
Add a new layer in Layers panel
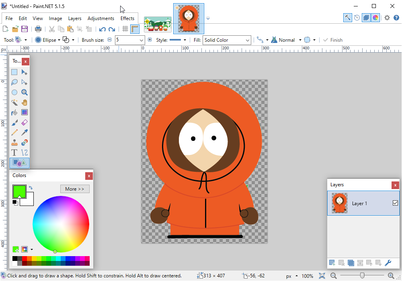(x=332, y=263)
